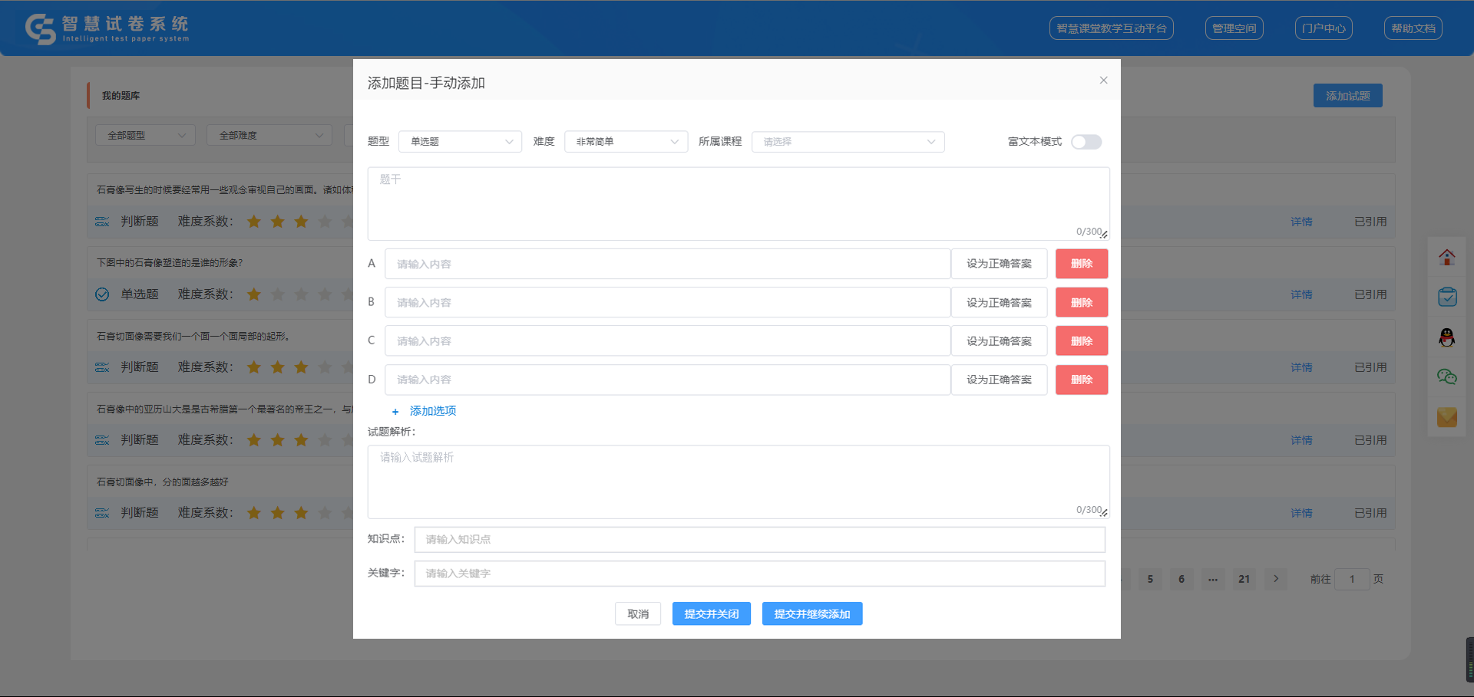Open 管理空间 in top navigation
The height and width of the screenshot is (697, 1474).
tap(1234, 28)
